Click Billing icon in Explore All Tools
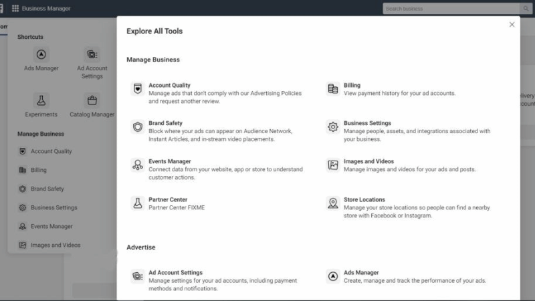This screenshot has height=301, width=535. click(333, 89)
